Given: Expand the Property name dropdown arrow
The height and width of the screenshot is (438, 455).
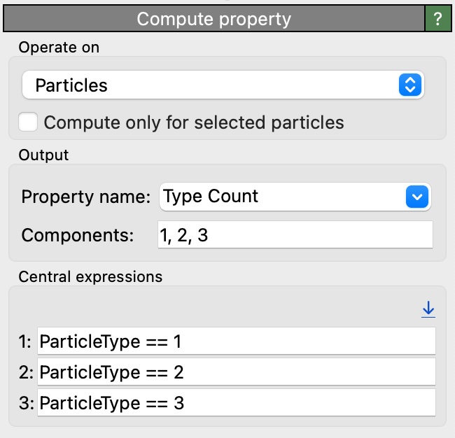Looking at the screenshot, I should point(416,197).
